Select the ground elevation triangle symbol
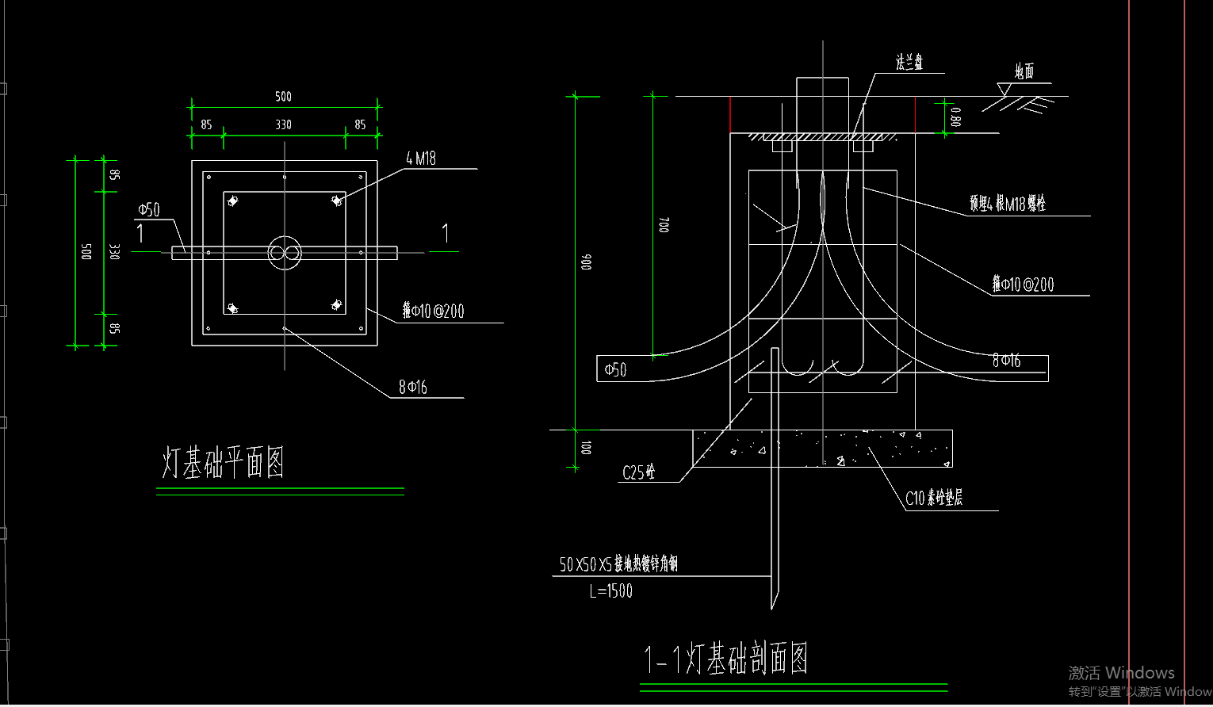The height and width of the screenshot is (707, 1213). [x=1004, y=90]
